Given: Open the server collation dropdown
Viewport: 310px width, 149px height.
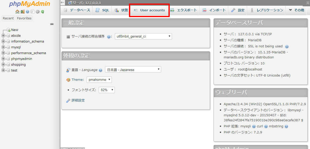Looking at the screenshot, I should pos(143,36).
